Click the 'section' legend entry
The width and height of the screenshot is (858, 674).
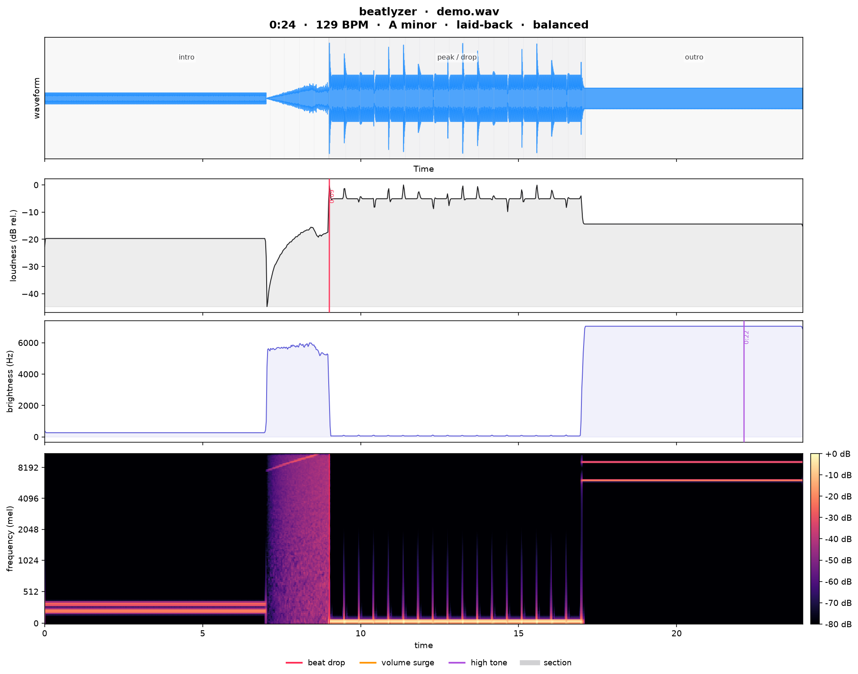pos(546,663)
